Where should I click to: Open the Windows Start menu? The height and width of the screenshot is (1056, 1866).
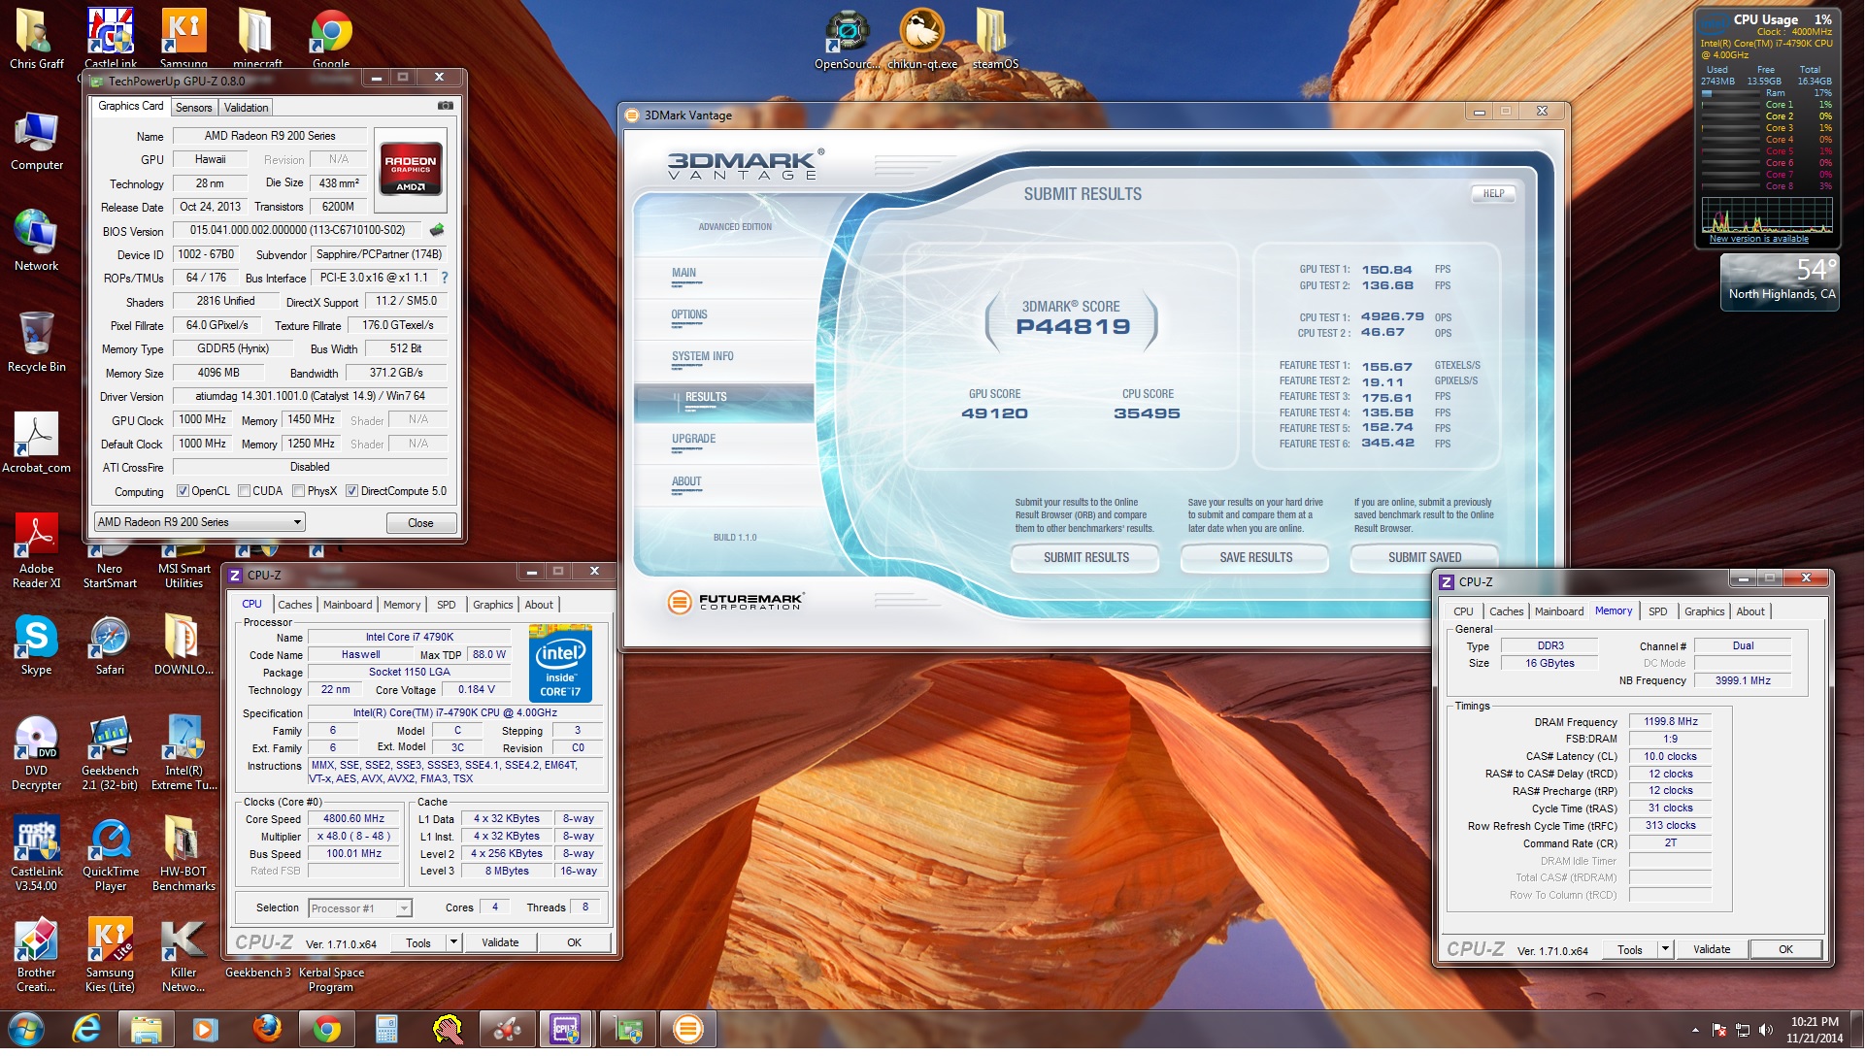pos(26,1029)
